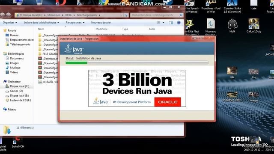Image resolution: width=274 pixels, height=154 pixels.
Task: Click the Java installation progress bar
Action: click(x=137, y=63)
